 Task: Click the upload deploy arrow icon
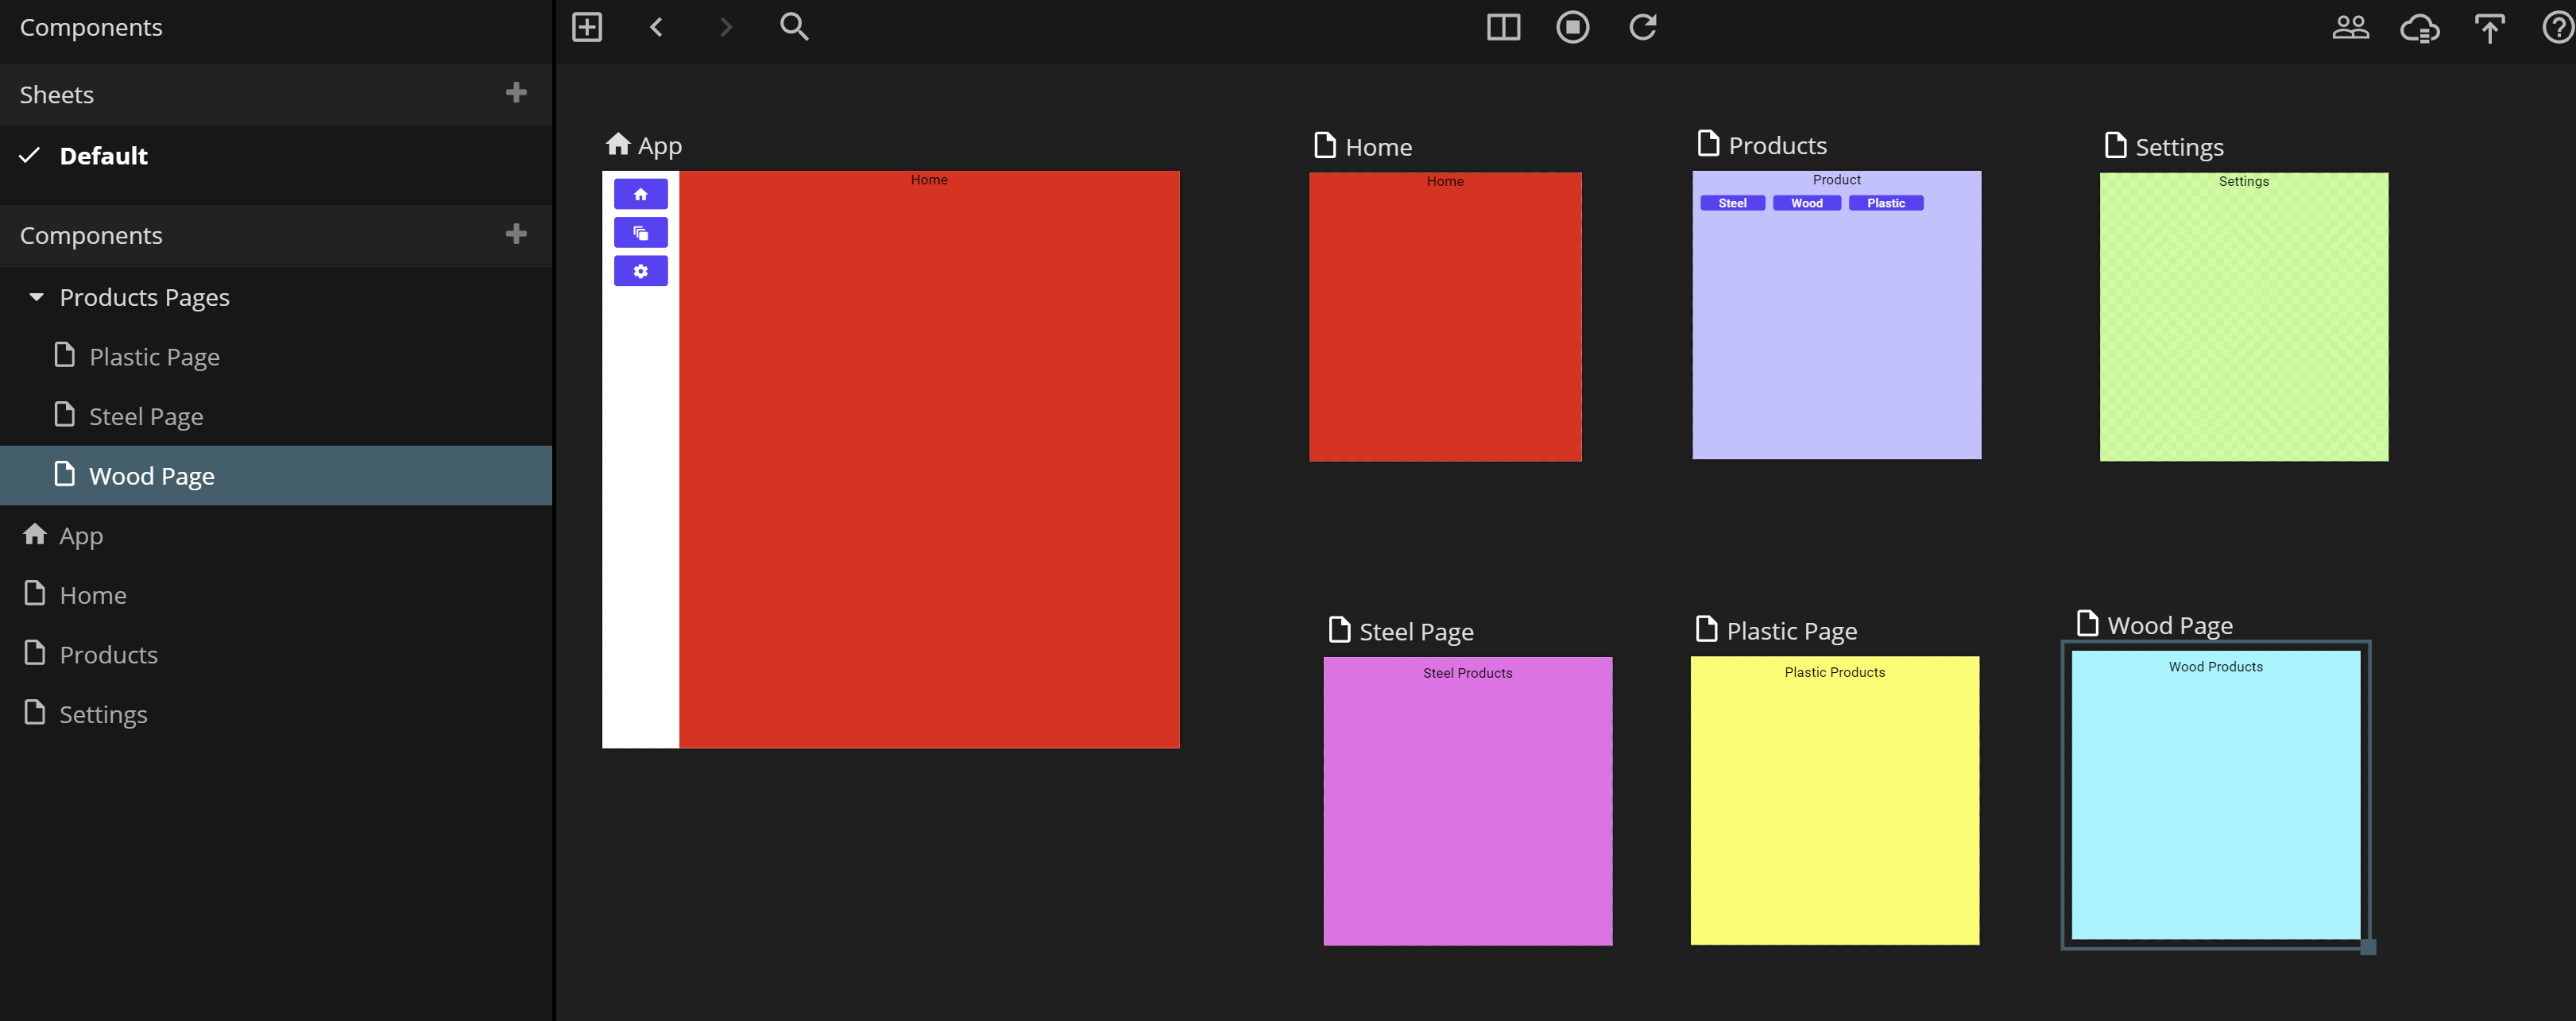pos(2489,28)
